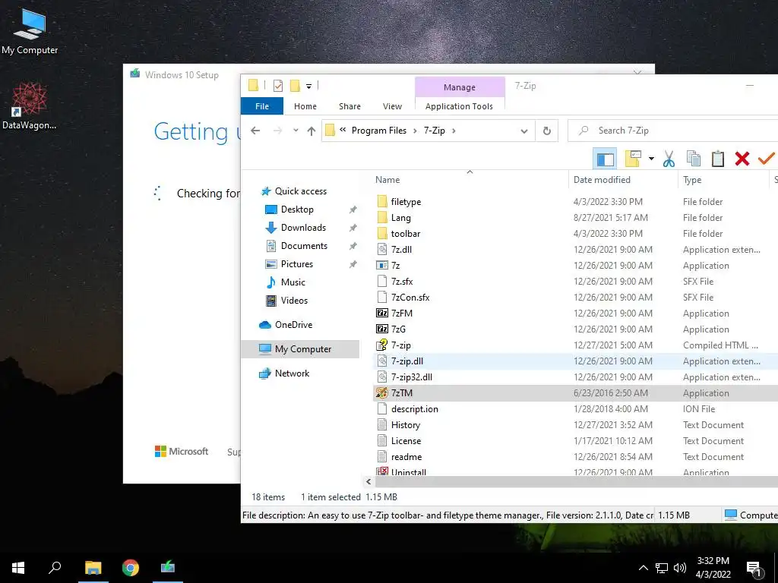Open address bar history dropdown
This screenshot has width=778, height=583.
tap(524, 131)
